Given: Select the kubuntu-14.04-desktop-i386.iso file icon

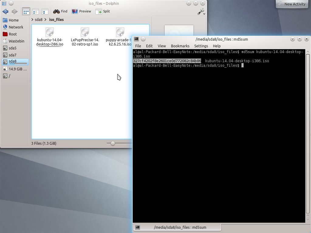Looking at the screenshot, I should [x=50, y=32].
